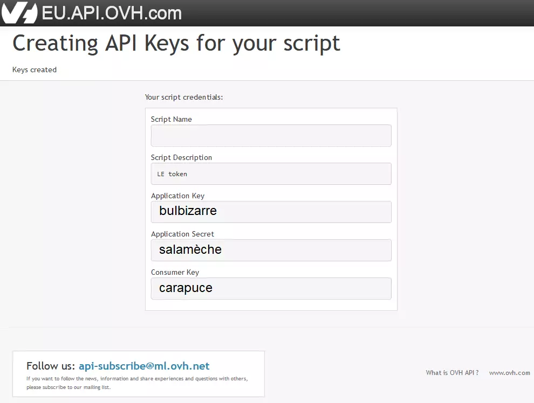Click the Keys created status text

click(35, 70)
